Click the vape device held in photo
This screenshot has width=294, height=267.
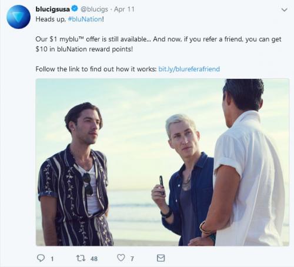(162, 185)
